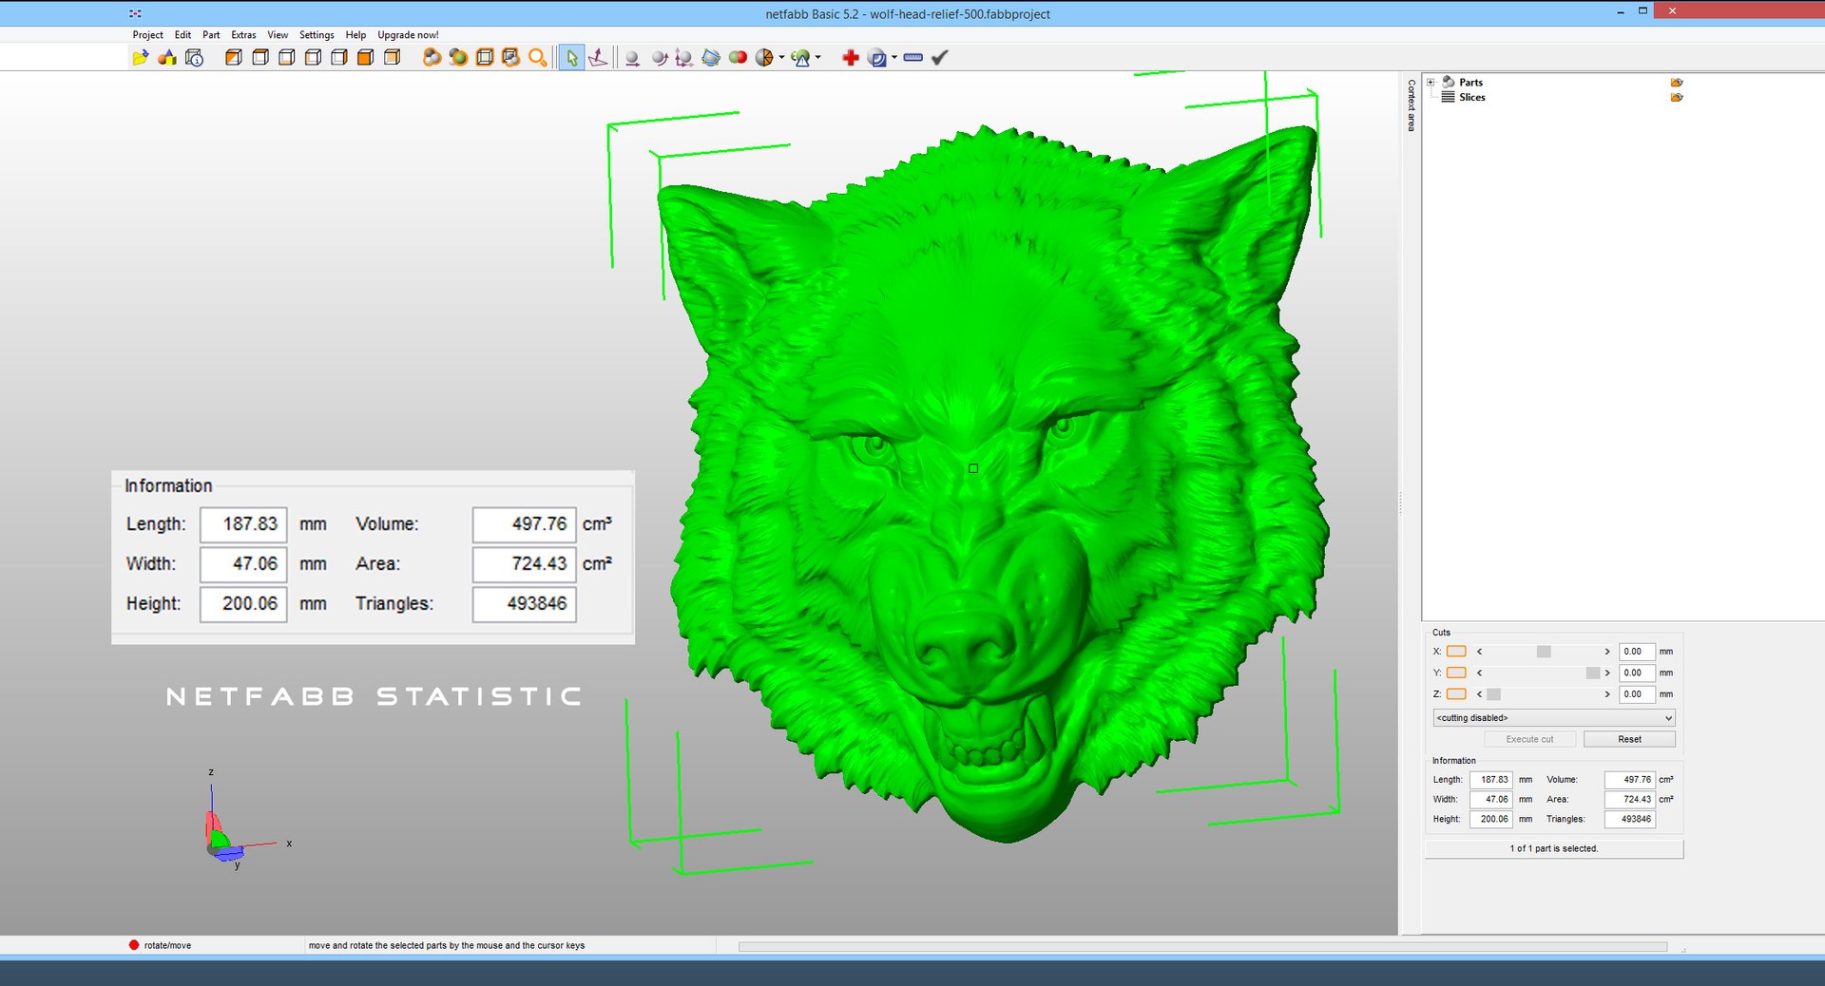Click the Y cut slider handle

(1593, 673)
